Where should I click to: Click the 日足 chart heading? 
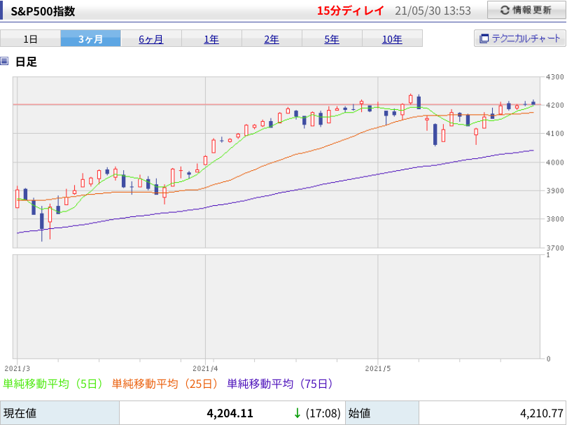coord(26,62)
